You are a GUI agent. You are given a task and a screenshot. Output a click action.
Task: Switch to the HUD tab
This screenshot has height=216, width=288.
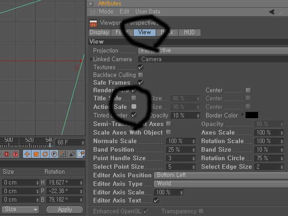189,32
